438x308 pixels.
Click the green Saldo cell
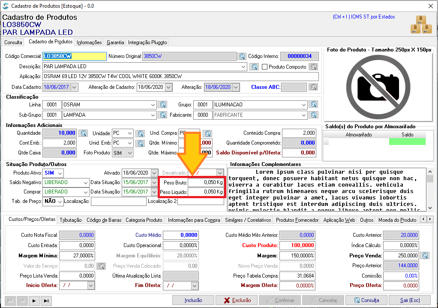click(x=407, y=142)
